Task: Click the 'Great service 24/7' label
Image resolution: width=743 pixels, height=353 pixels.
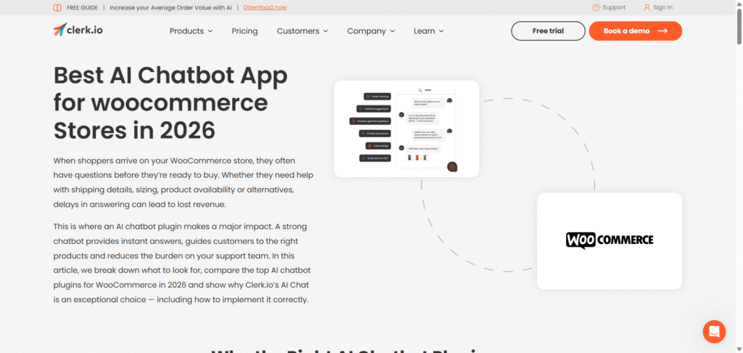Action: (375, 158)
